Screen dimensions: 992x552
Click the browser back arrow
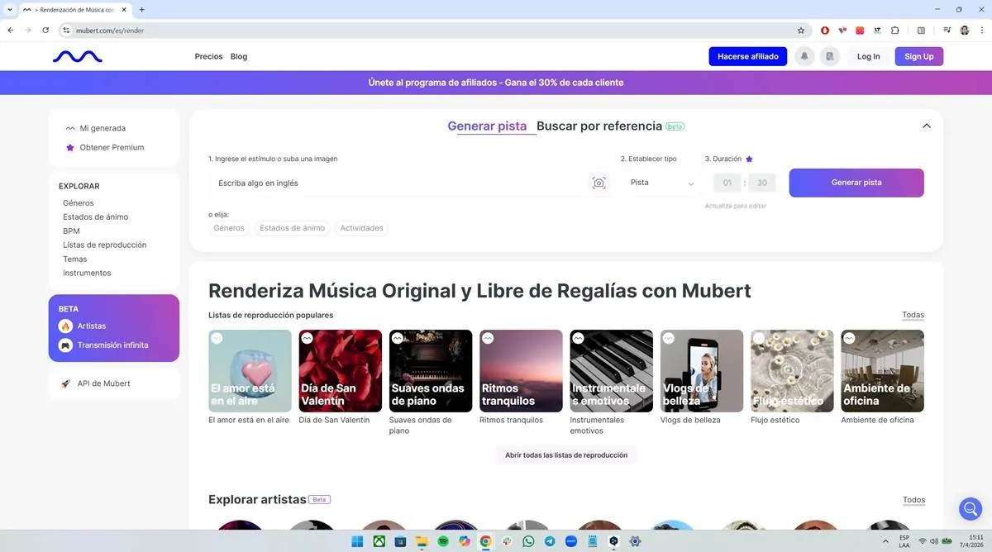coord(10,30)
